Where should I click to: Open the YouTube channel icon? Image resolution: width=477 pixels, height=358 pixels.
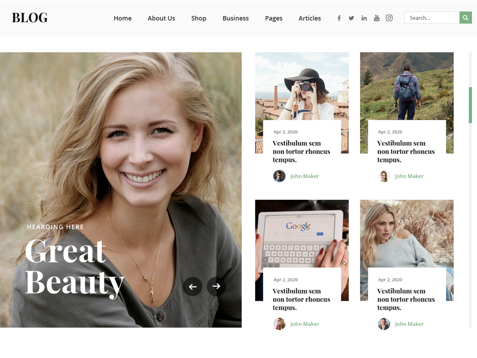pyautogui.click(x=376, y=18)
